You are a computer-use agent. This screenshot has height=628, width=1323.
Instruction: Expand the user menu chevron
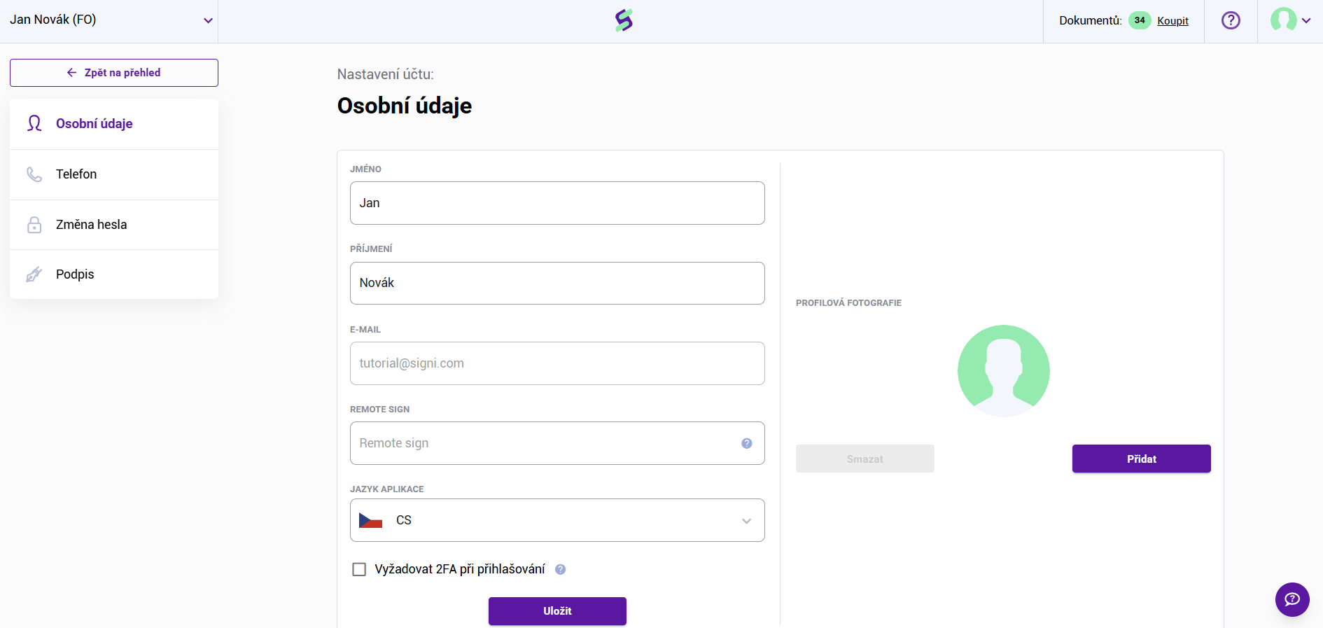tap(1306, 21)
